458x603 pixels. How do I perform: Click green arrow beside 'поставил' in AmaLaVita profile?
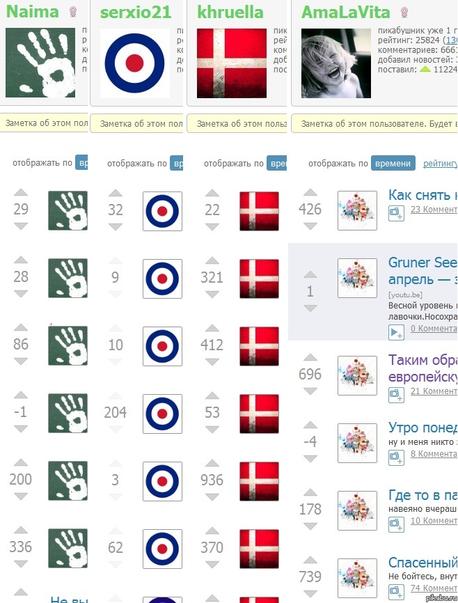point(425,70)
